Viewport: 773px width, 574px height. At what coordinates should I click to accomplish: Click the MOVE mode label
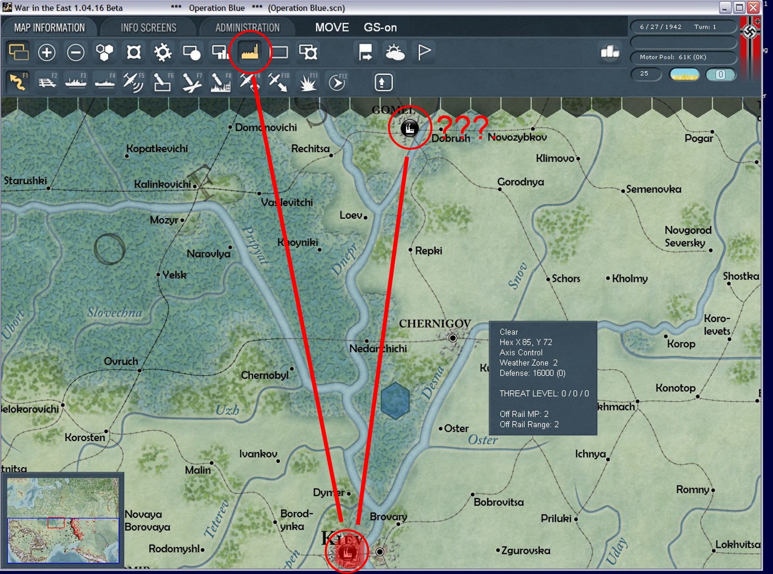pos(332,28)
